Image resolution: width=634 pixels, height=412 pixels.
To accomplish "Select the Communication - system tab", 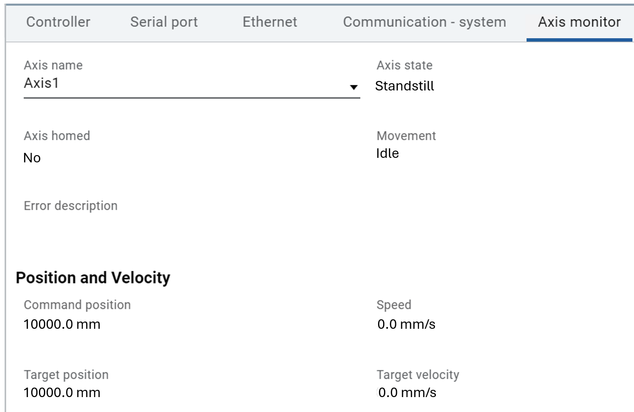I will [424, 22].
